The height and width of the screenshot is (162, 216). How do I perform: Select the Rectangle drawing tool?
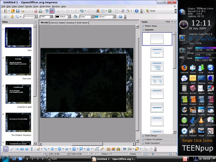22,149
